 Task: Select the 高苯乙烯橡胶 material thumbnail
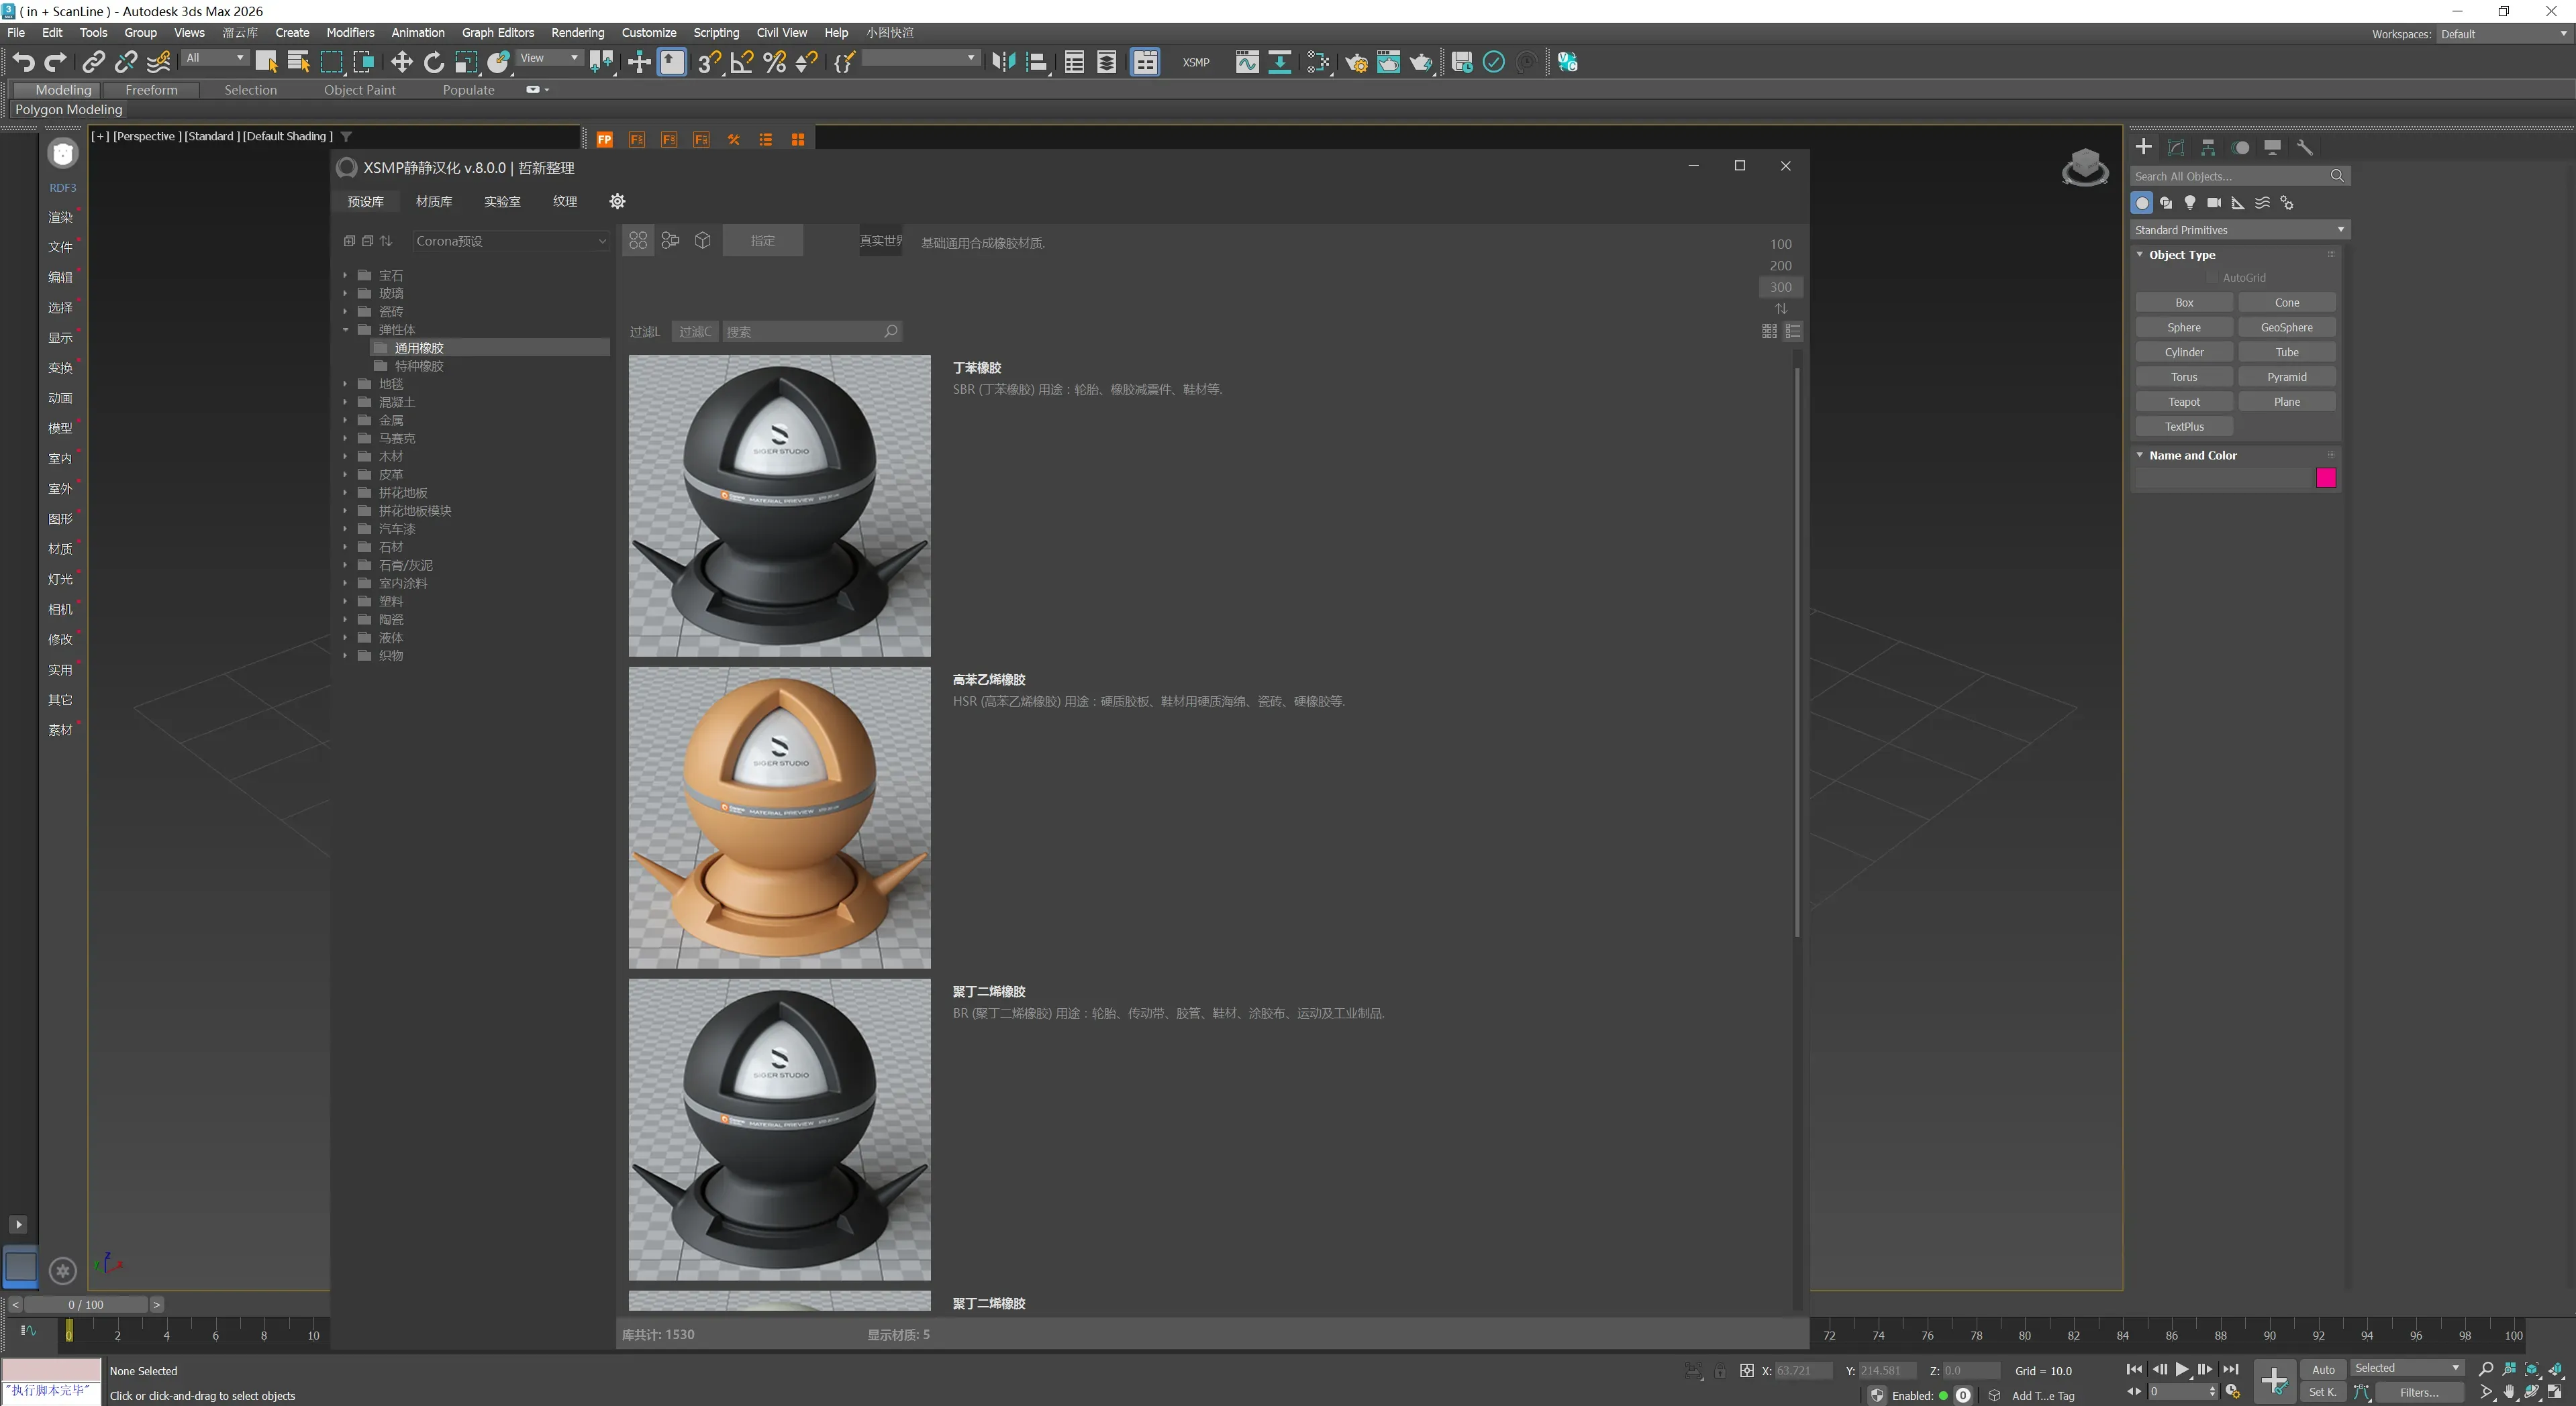point(779,816)
